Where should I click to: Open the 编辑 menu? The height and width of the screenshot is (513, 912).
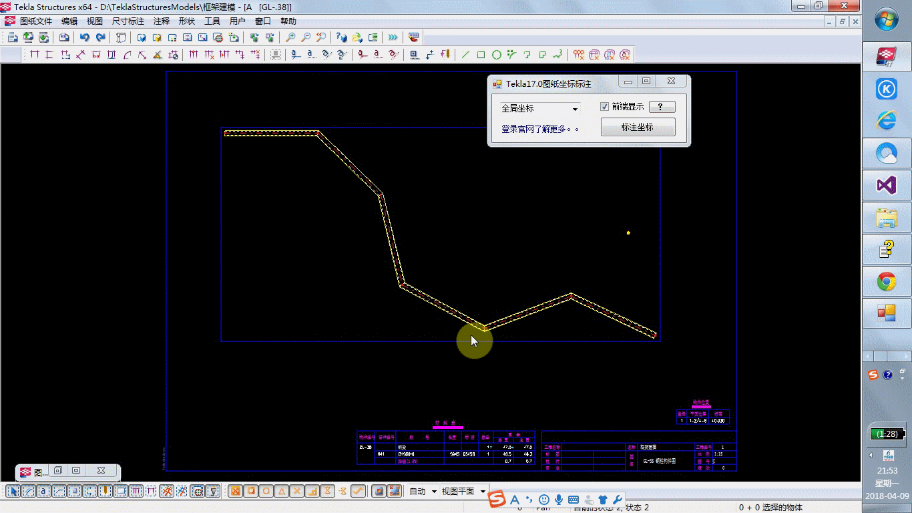coord(69,21)
